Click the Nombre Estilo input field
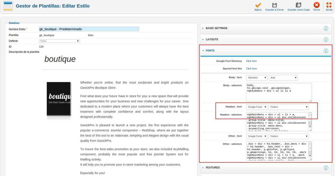 89,29
